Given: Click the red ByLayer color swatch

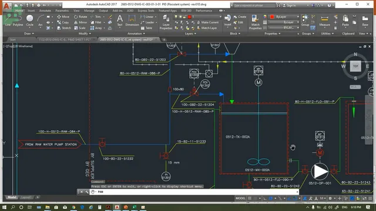Looking at the screenshot, I should pos(272,17).
